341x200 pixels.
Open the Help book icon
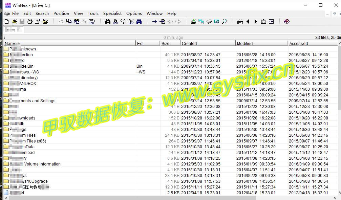(286, 21)
